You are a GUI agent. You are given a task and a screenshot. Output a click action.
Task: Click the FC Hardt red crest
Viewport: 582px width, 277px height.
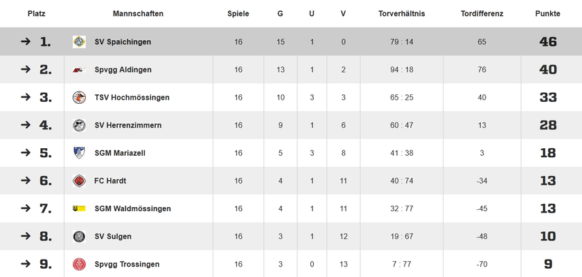pyautogui.click(x=79, y=181)
